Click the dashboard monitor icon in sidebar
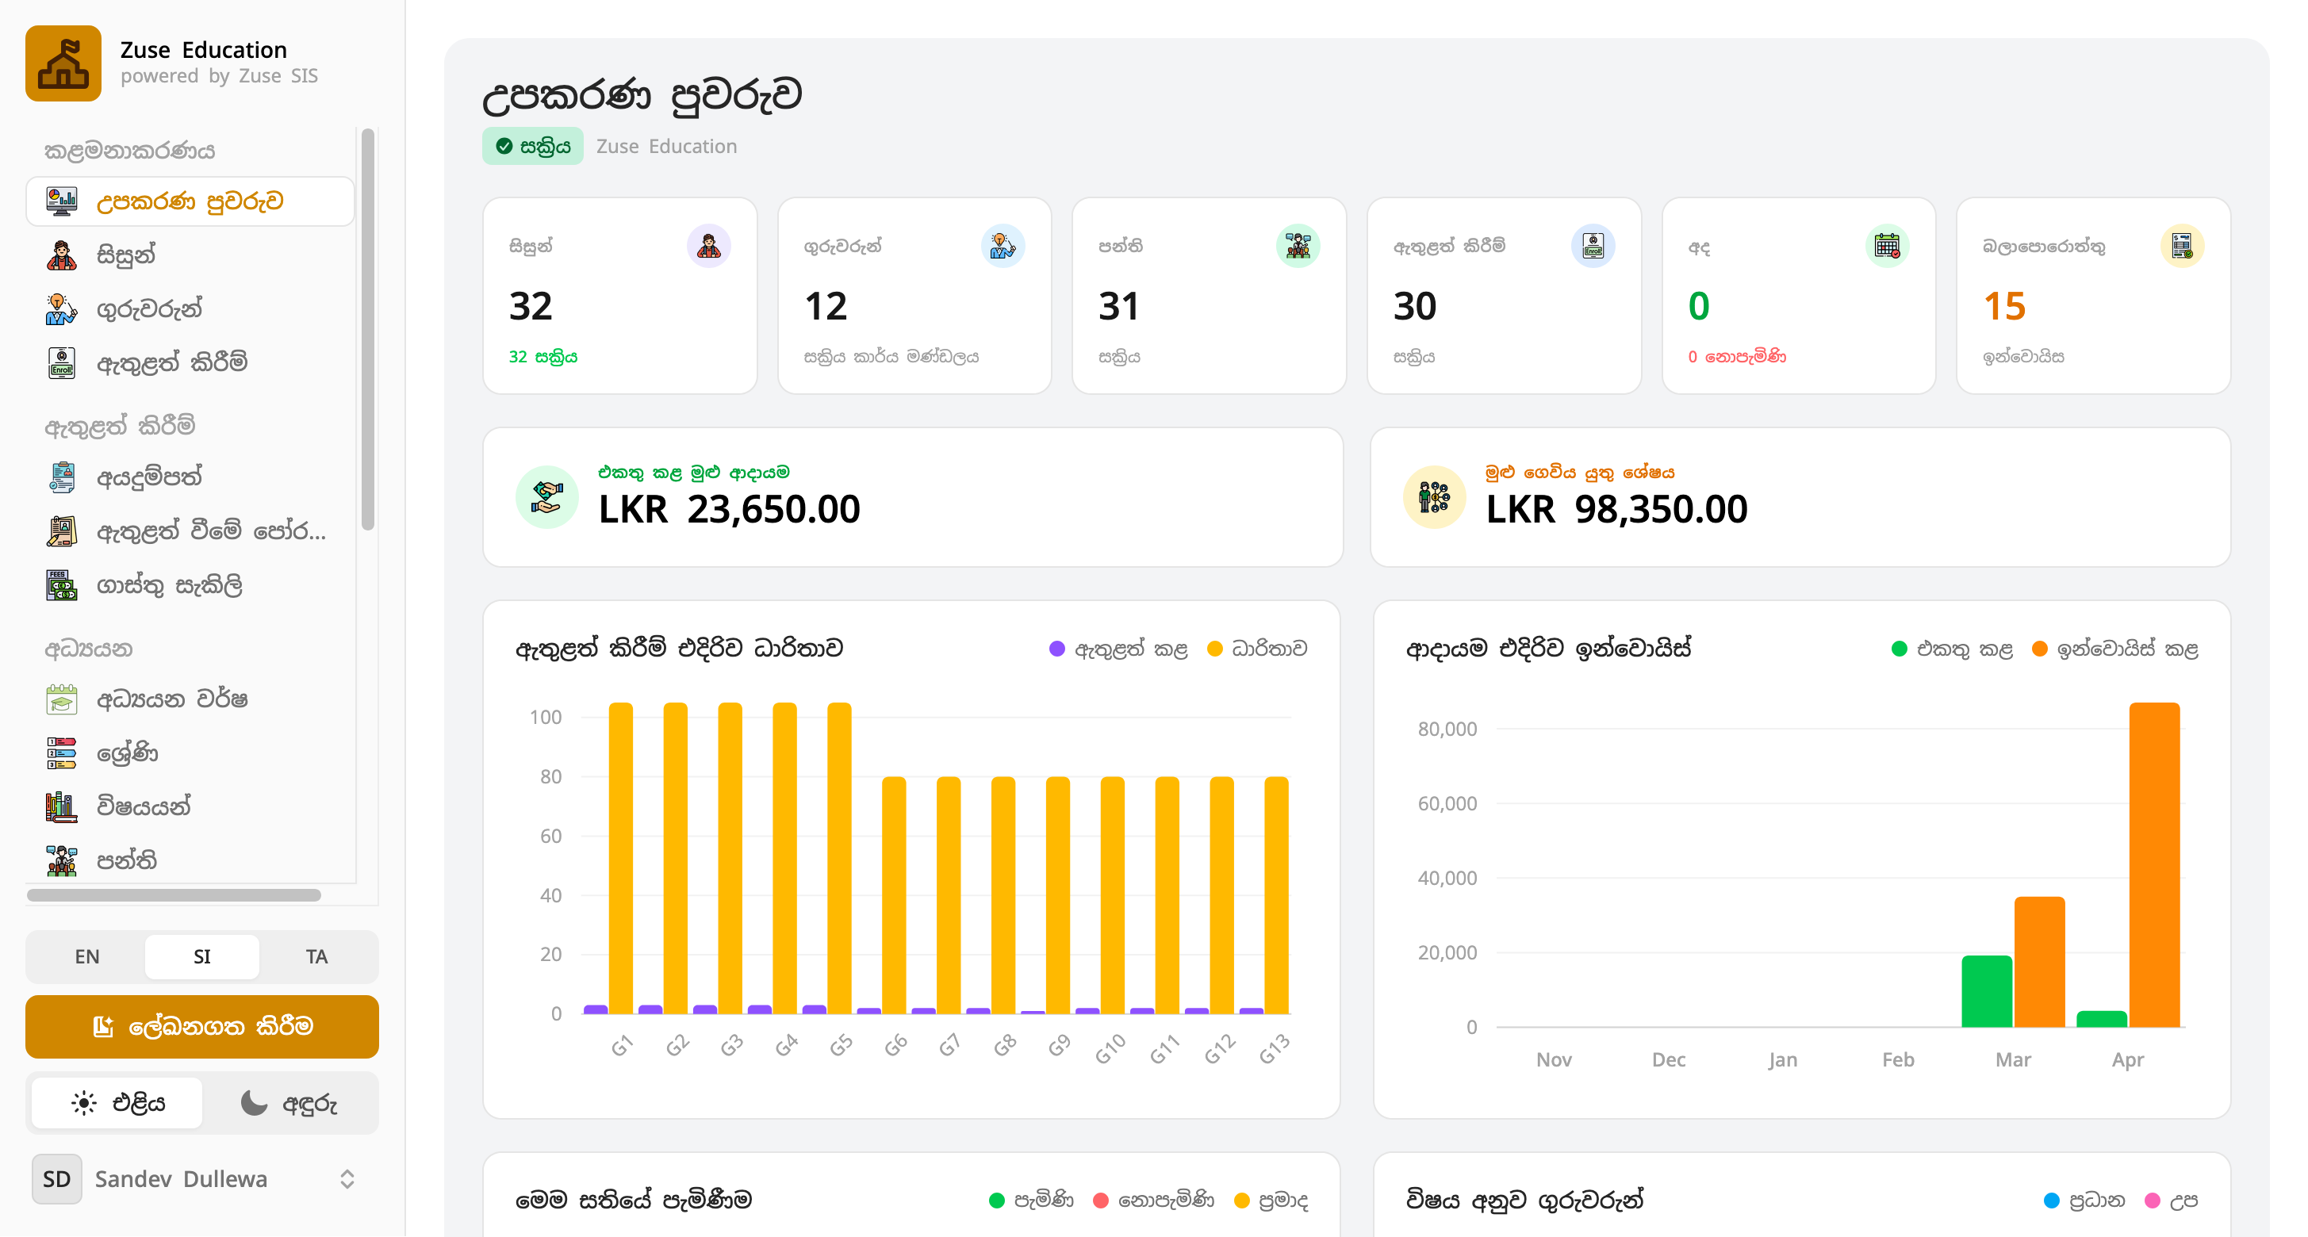Screen dimensions: 2308x1237 pos(61,201)
